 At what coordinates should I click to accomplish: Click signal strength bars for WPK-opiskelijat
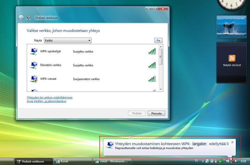coord(152,51)
